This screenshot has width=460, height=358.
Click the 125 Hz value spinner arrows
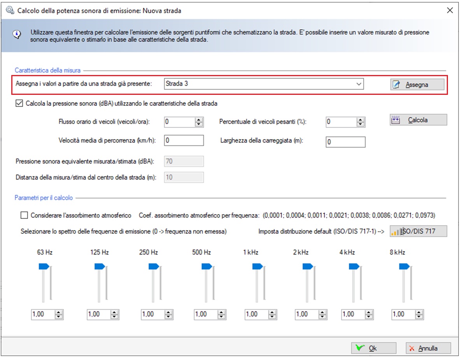coord(114,314)
